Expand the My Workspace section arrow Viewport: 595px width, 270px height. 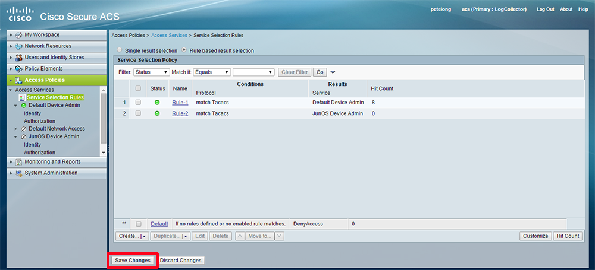tap(11, 35)
